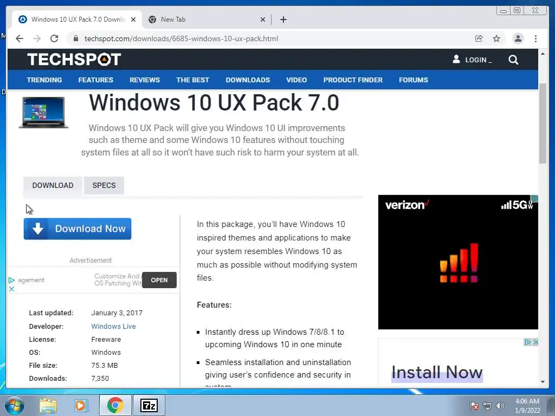Open a new tab with plus button
Image resolution: width=555 pixels, height=416 pixels.
[283, 19]
